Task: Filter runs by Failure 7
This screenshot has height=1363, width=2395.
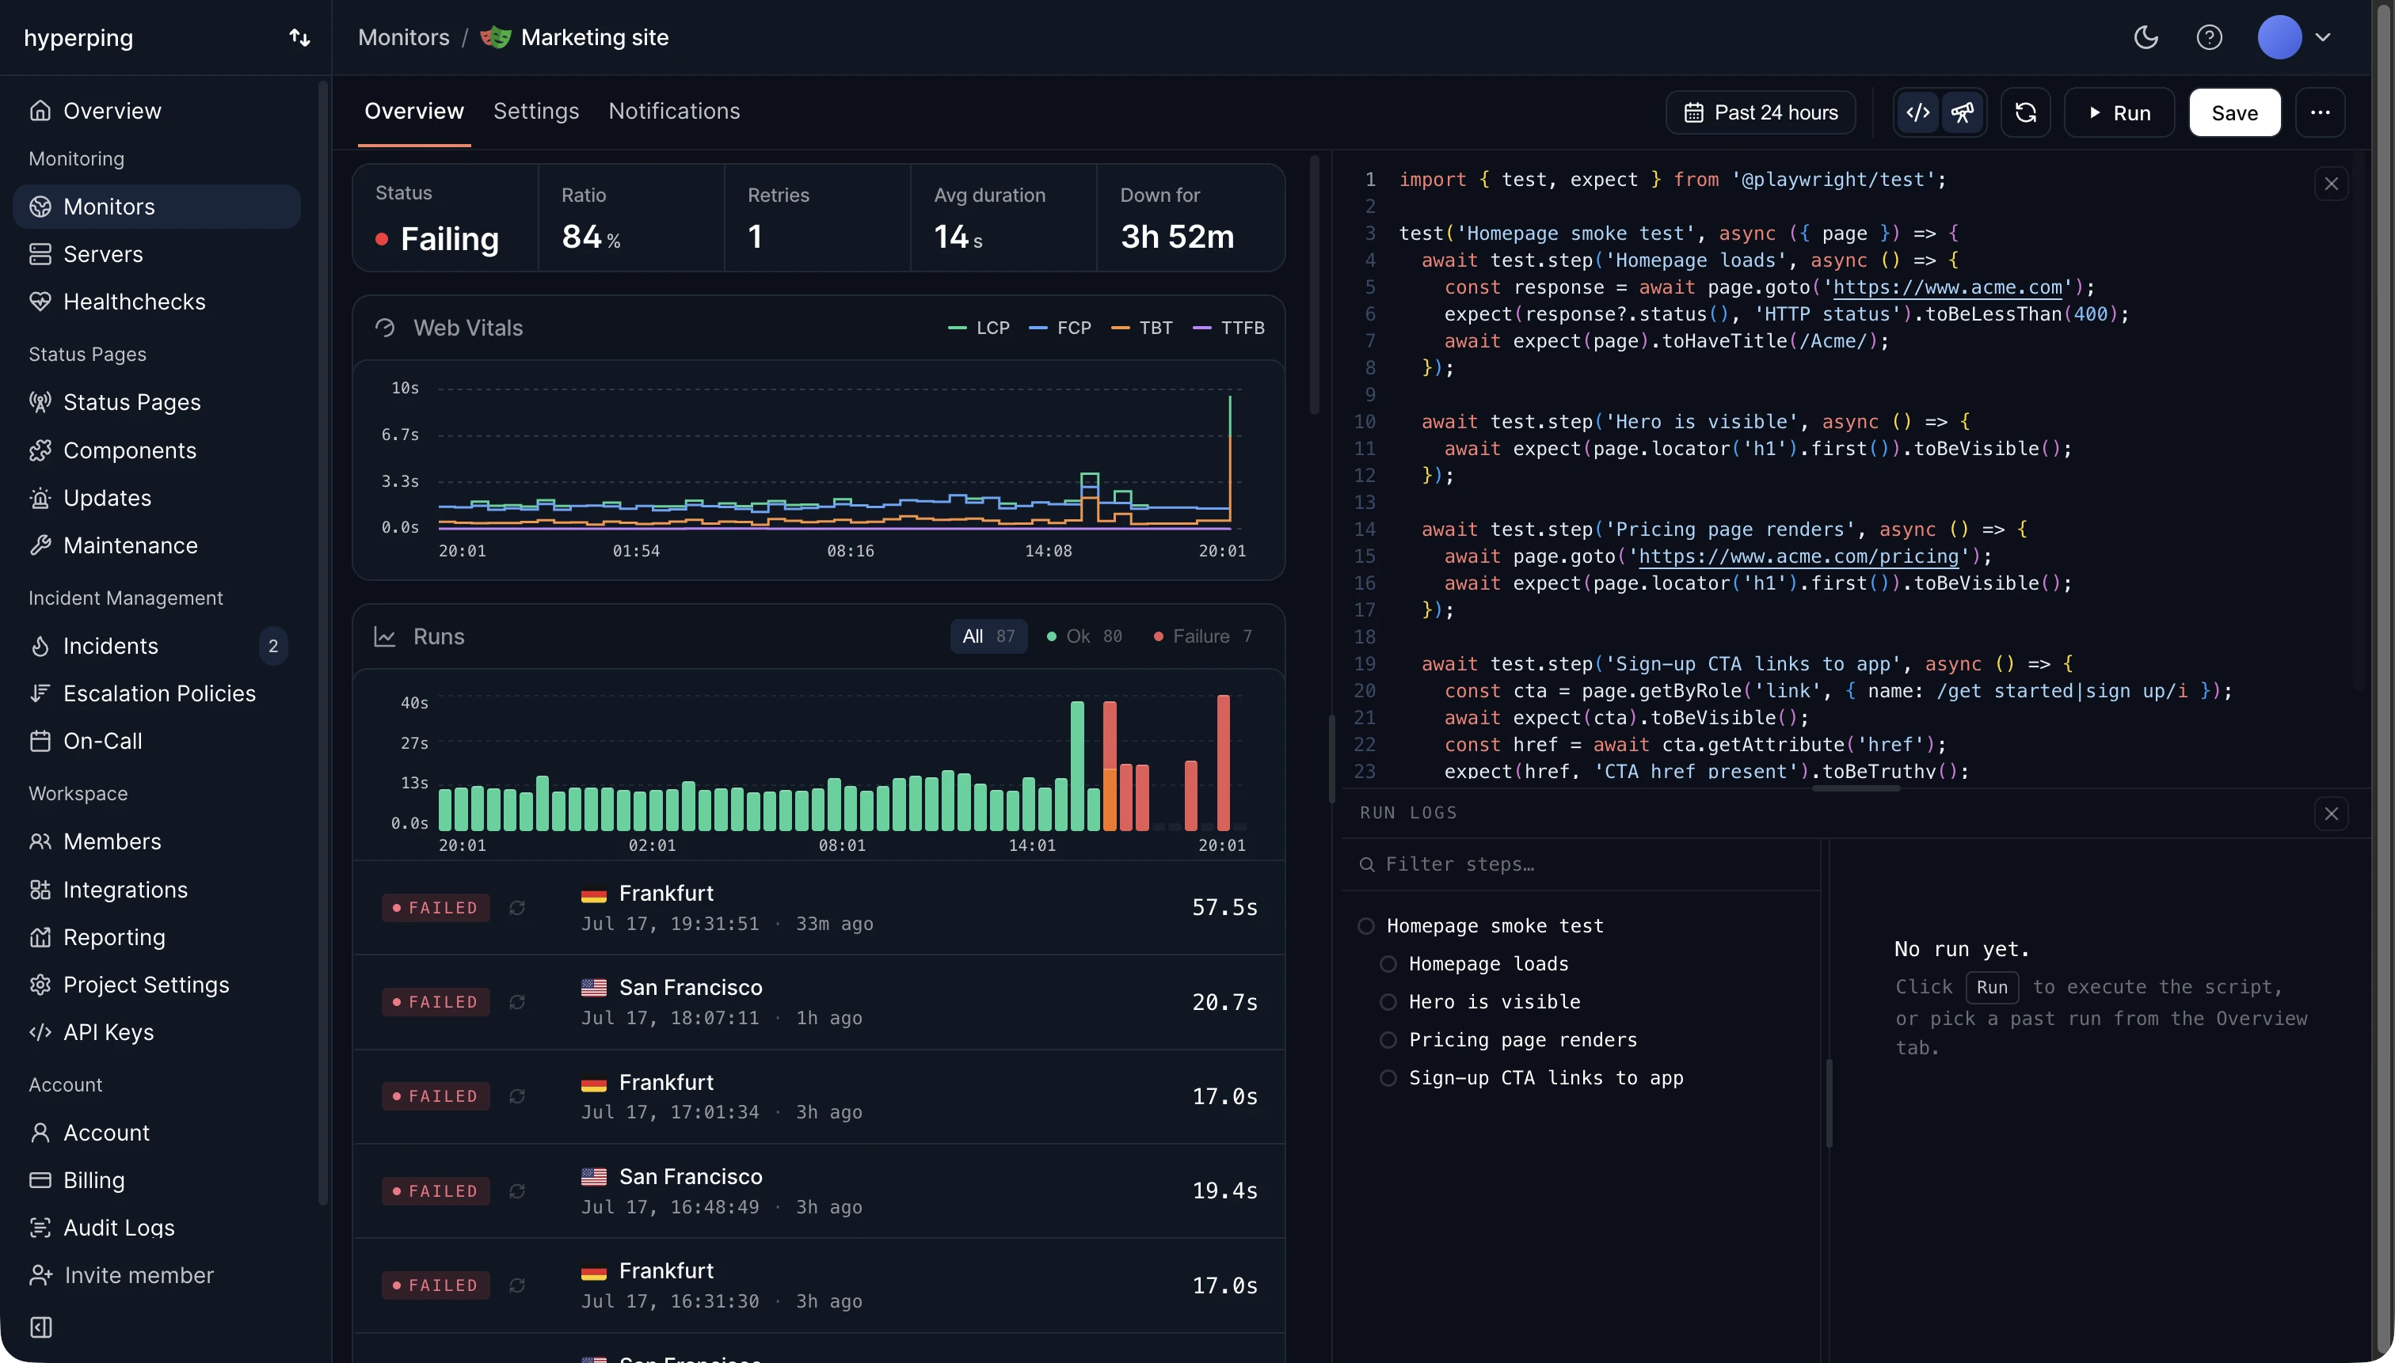Action: coord(1203,636)
